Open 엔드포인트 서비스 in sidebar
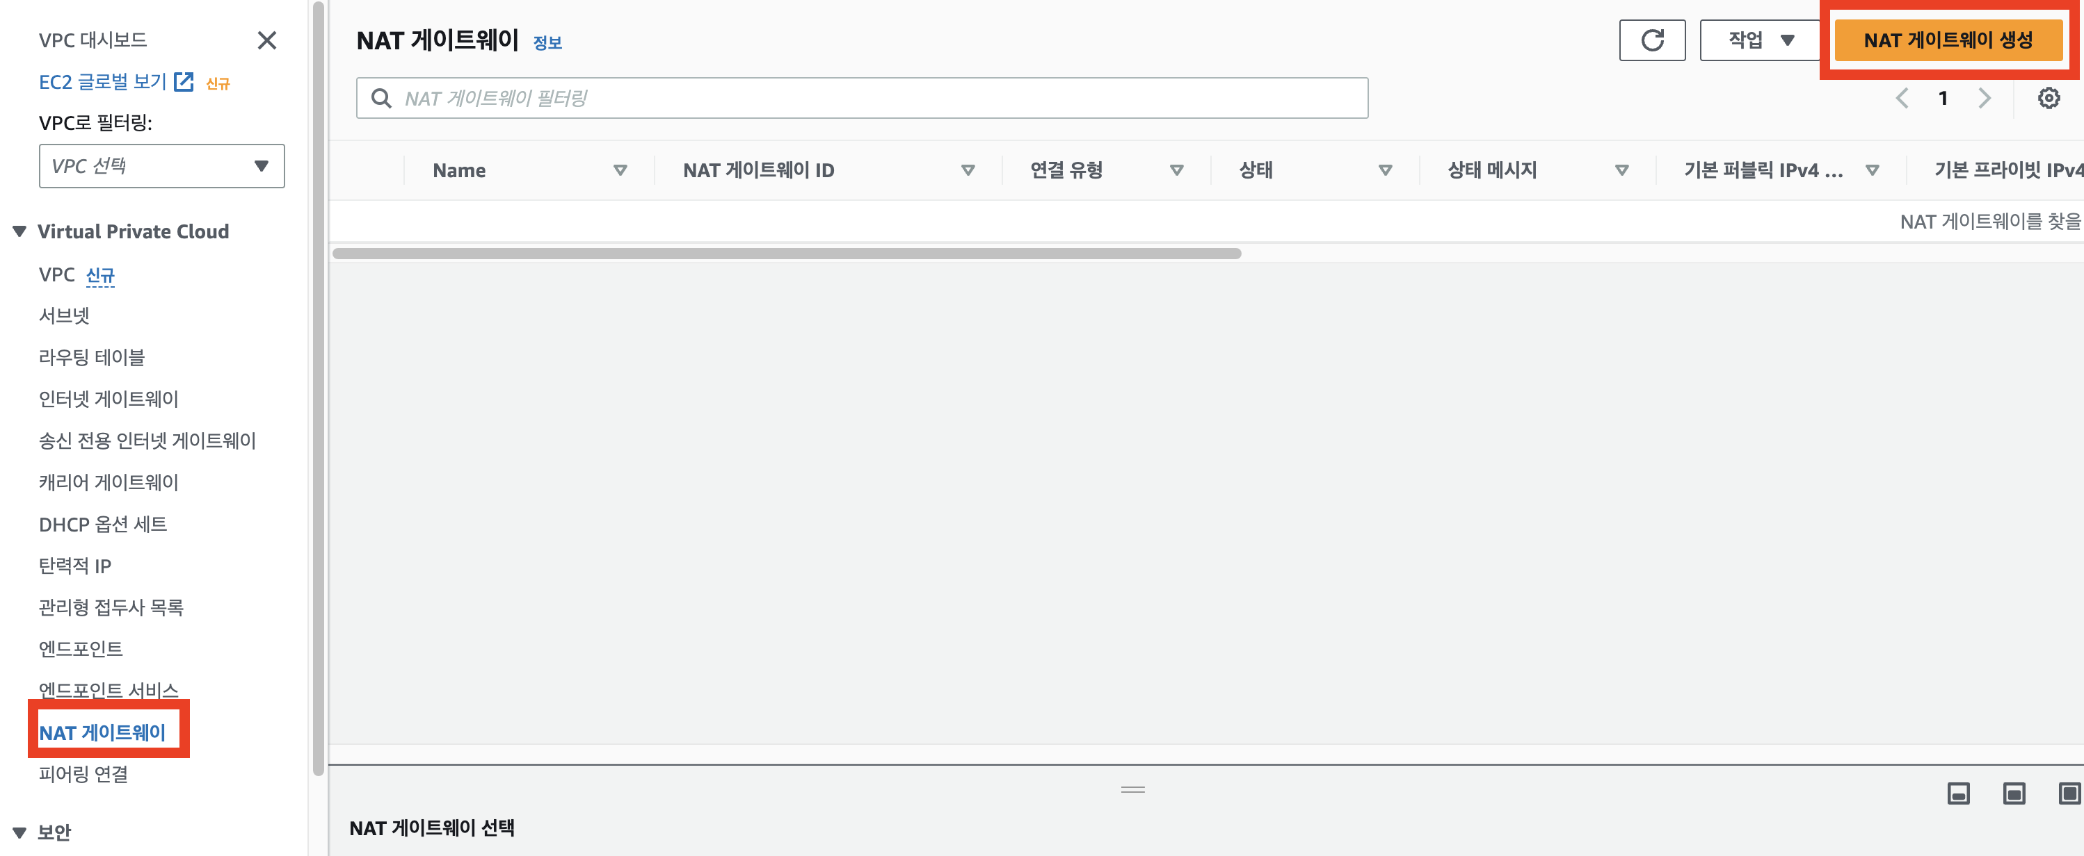Screen dimensions: 2084x856 (x=109, y=691)
